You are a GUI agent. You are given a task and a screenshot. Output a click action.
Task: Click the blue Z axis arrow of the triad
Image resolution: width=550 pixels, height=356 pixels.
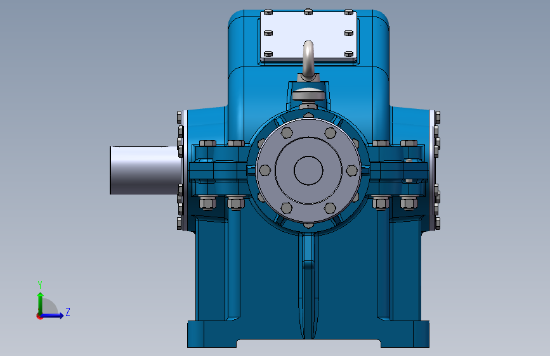pos(52,315)
